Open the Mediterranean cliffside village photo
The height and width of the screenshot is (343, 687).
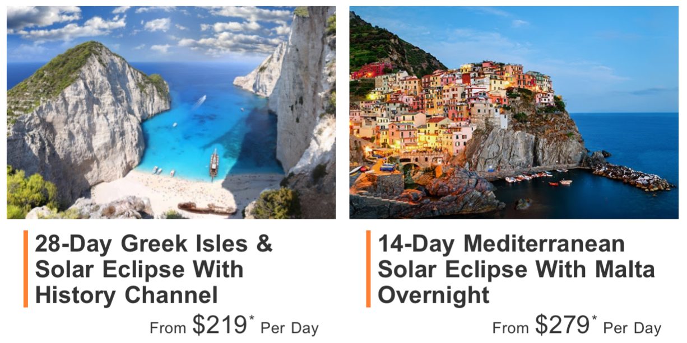(514, 112)
